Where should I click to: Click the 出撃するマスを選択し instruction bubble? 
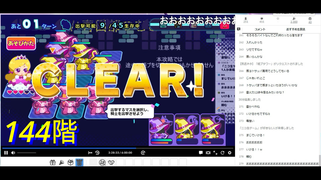coord(130,112)
